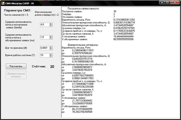The width and height of the screenshot is (181, 120).
Task: Click the Вероятность отказа value 0,131638683613282
Action: [x=124, y=20]
